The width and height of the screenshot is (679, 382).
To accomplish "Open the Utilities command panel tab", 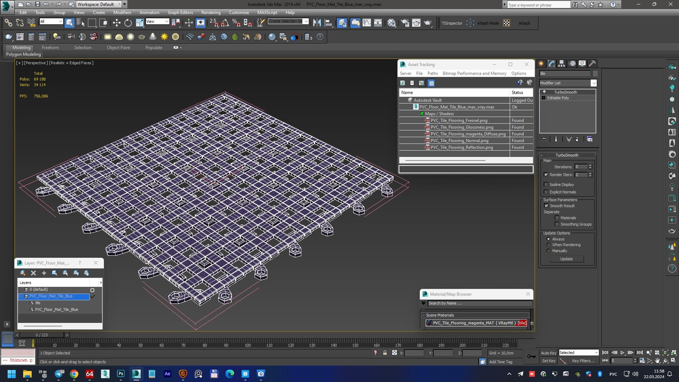I will tap(592, 64).
